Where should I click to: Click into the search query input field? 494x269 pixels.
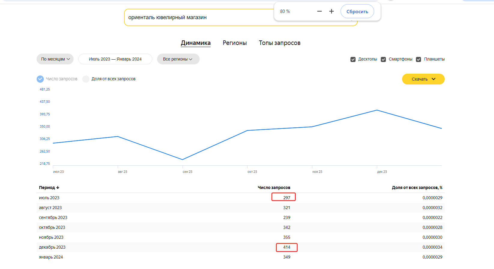click(198, 17)
